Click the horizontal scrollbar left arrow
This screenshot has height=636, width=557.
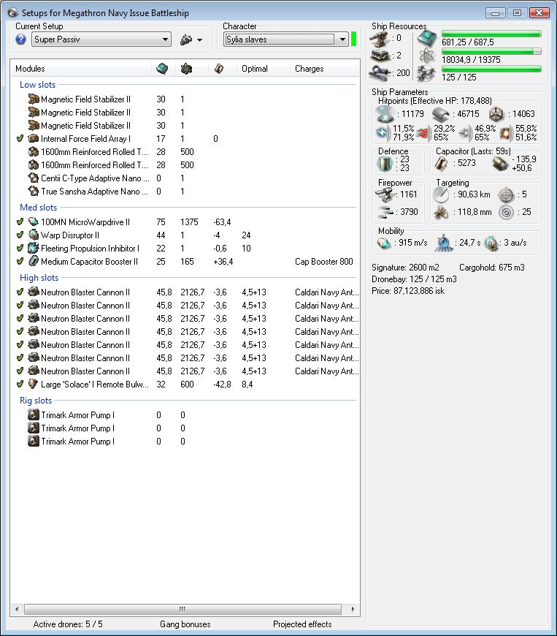pos(17,609)
